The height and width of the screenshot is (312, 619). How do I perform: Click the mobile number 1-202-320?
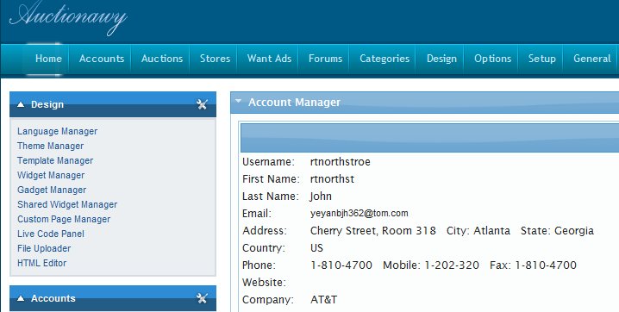[452, 265]
